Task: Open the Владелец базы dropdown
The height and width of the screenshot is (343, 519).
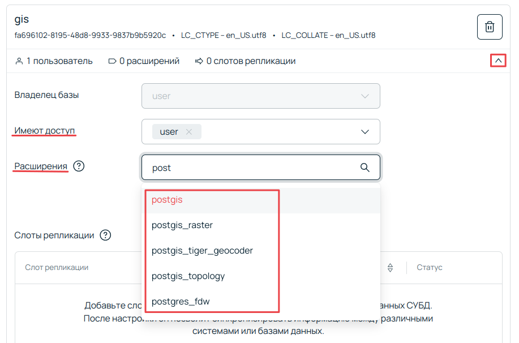Action: (x=260, y=96)
